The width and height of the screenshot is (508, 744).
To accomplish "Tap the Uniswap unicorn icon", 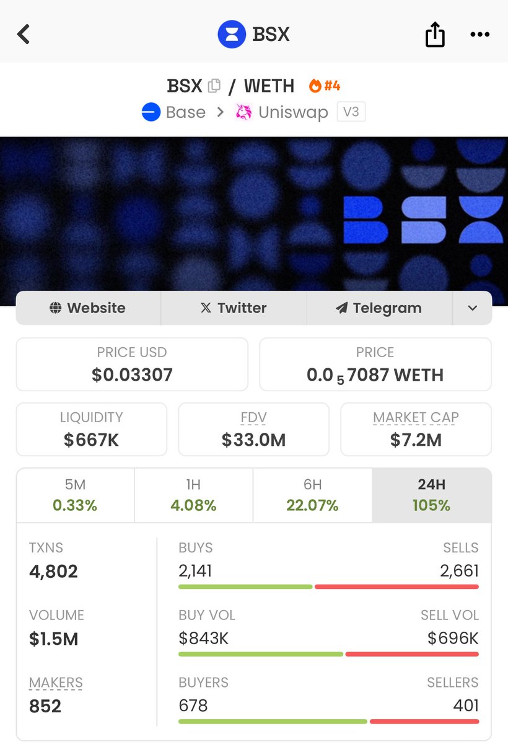I will (x=243, y=112).
